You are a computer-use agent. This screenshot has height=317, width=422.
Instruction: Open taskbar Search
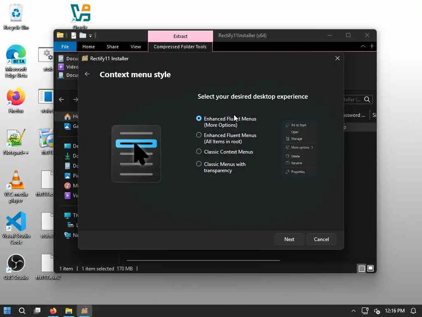click(22, 311)
